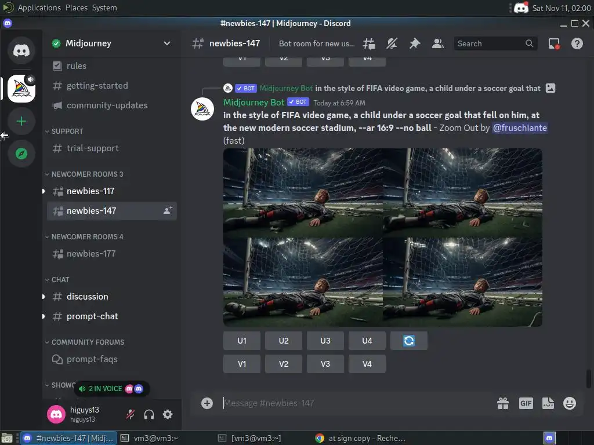Click the Midjourney Bot message avatar

(x=202, y=109)
